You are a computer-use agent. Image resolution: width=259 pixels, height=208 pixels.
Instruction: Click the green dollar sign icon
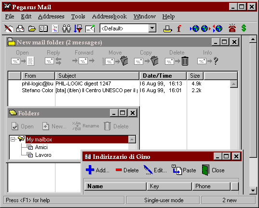[244, 28]
